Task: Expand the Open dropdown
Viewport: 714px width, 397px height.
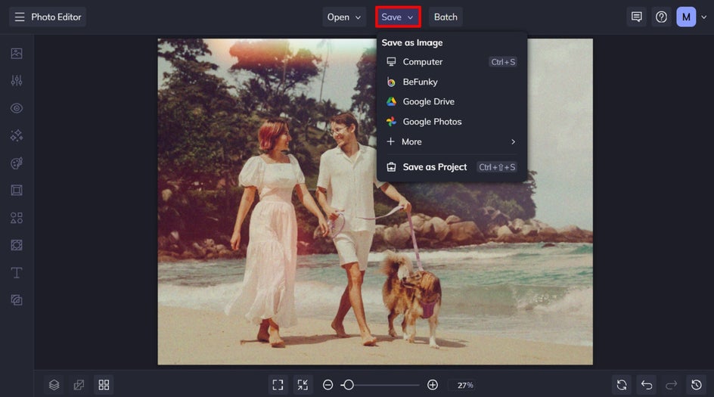Action: point(344,17)
